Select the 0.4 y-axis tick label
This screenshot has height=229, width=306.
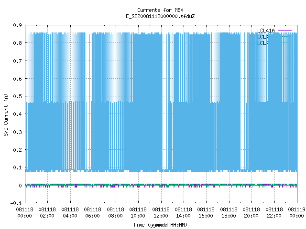pyautogui.click(x=17, y=114)
